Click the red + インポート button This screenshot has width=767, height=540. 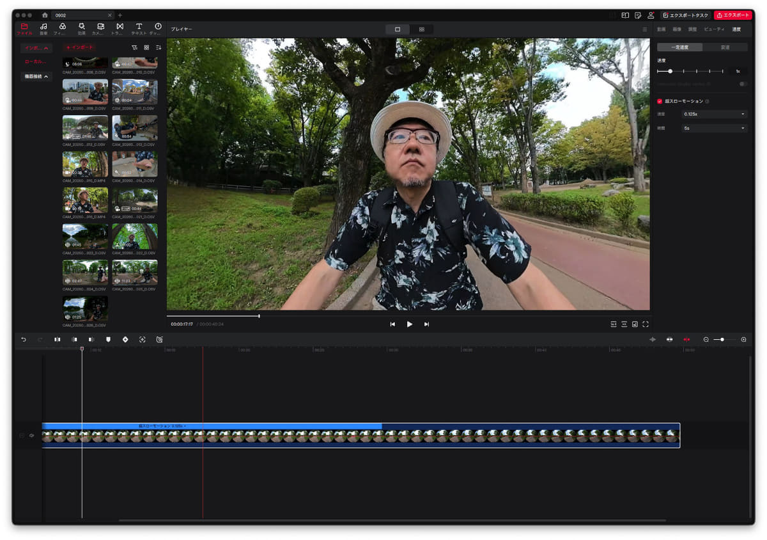click(x=79, y=47)
